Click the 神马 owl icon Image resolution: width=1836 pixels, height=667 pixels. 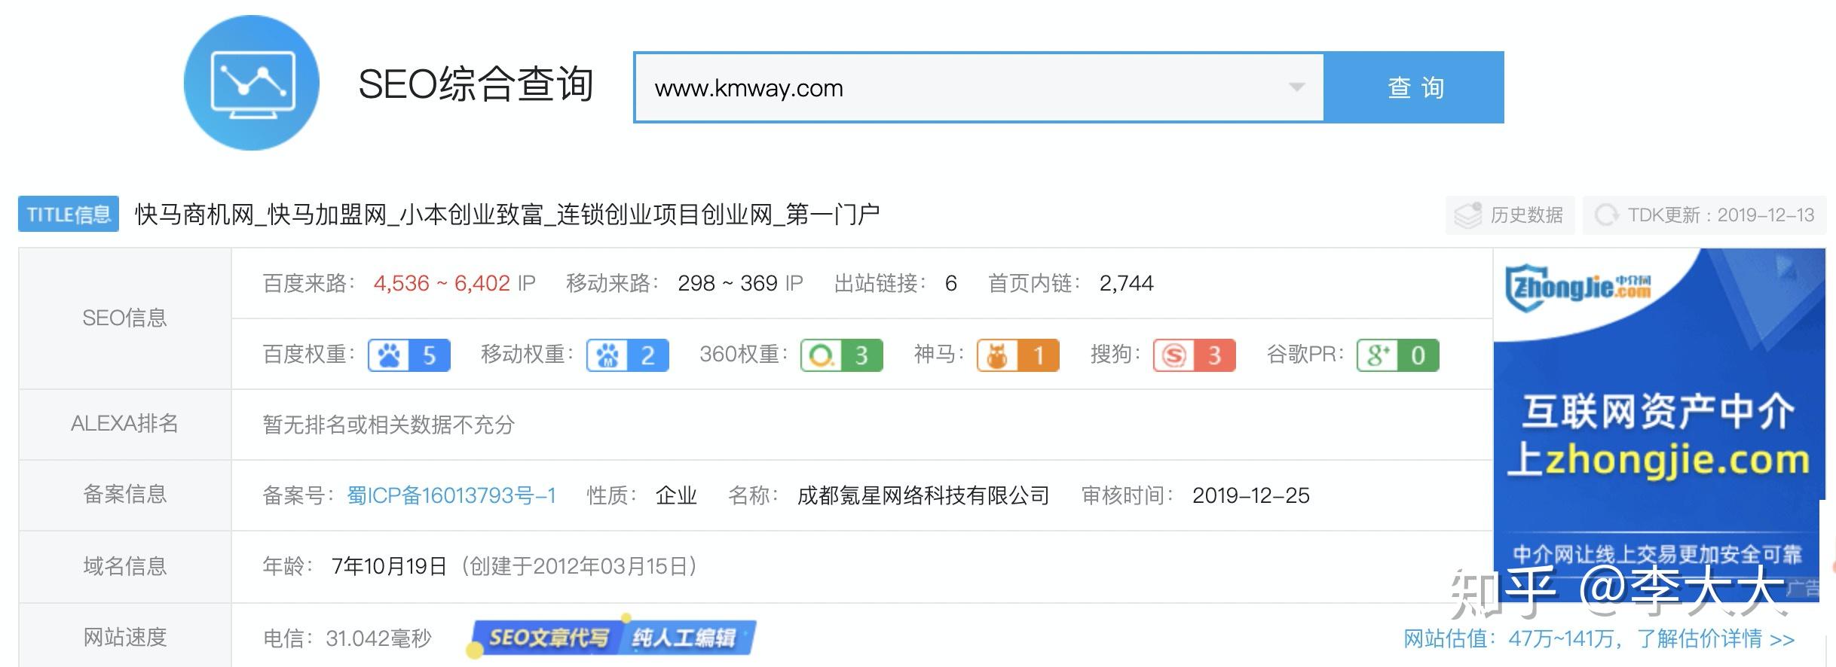click(x=998, y=355)
